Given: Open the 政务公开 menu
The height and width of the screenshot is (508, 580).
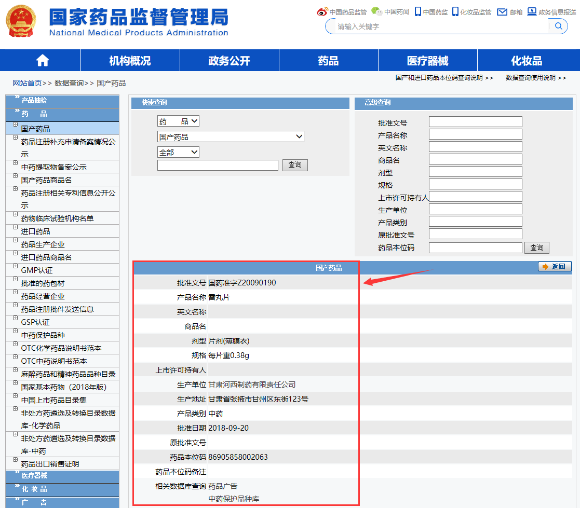Looking at the screenshot, I should pos(230,60).
